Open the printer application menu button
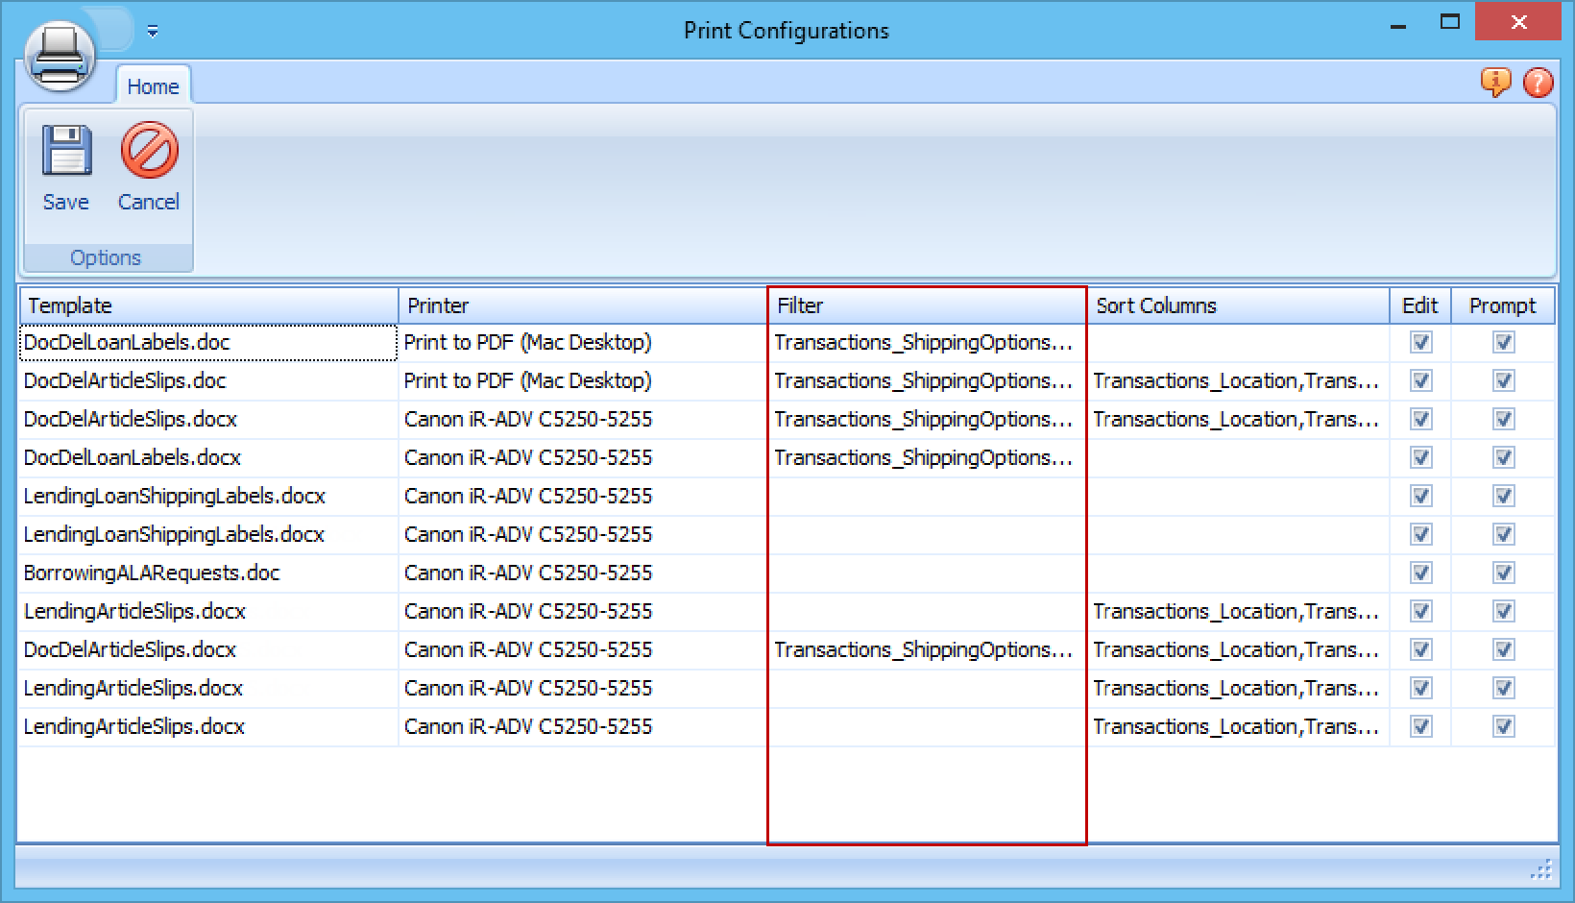 60,56
